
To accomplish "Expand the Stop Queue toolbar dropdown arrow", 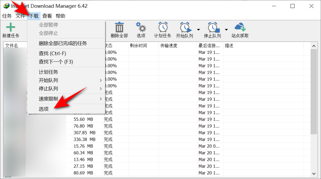I will [x=226, y=30].
